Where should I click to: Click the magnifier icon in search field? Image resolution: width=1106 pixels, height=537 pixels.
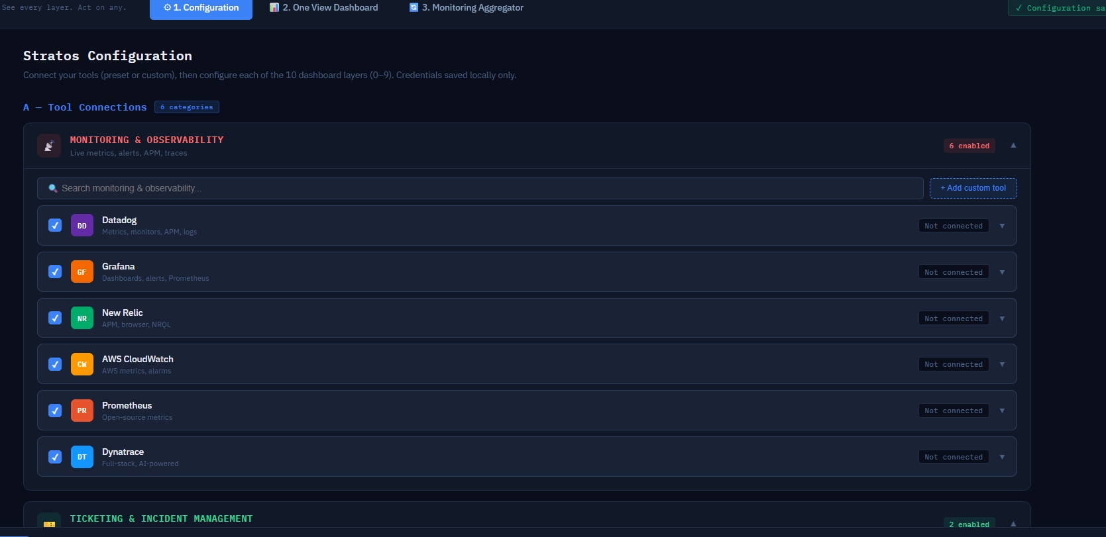tap(53, 189)
